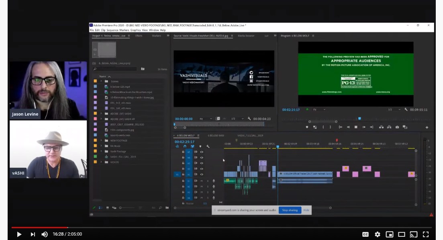Open Program monitor settings wrench
The image size is (443, 240).
406,109
